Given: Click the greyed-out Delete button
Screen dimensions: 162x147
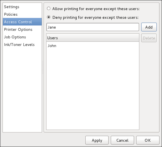Looking at the screenshot, I should pos(149,38).
